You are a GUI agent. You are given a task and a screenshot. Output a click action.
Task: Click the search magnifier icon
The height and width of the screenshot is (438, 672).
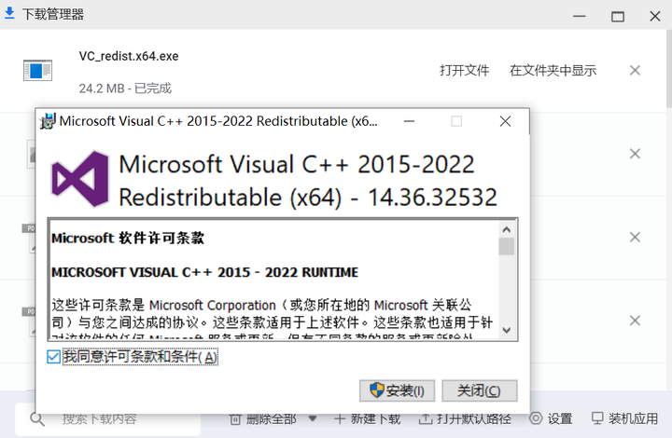click(37, 419)
